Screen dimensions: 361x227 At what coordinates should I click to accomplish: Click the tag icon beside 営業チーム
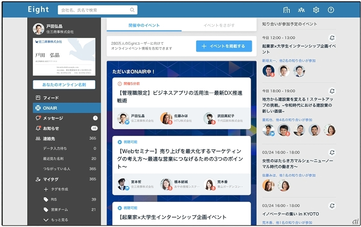tap(46, 210)
